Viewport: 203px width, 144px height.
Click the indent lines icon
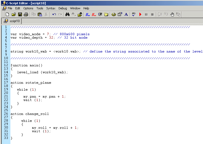[100, 14]
